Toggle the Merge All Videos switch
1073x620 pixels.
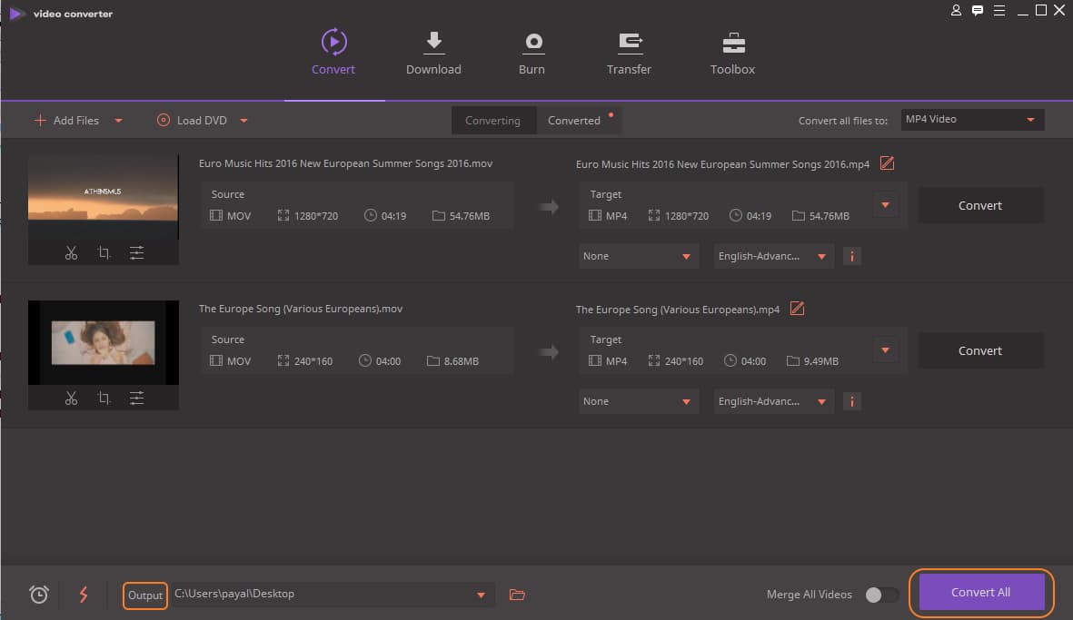[880, 595]
